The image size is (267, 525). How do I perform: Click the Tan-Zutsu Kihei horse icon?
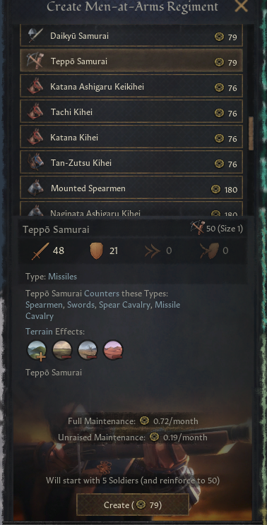pyautogui.click(x=35, y=163)
